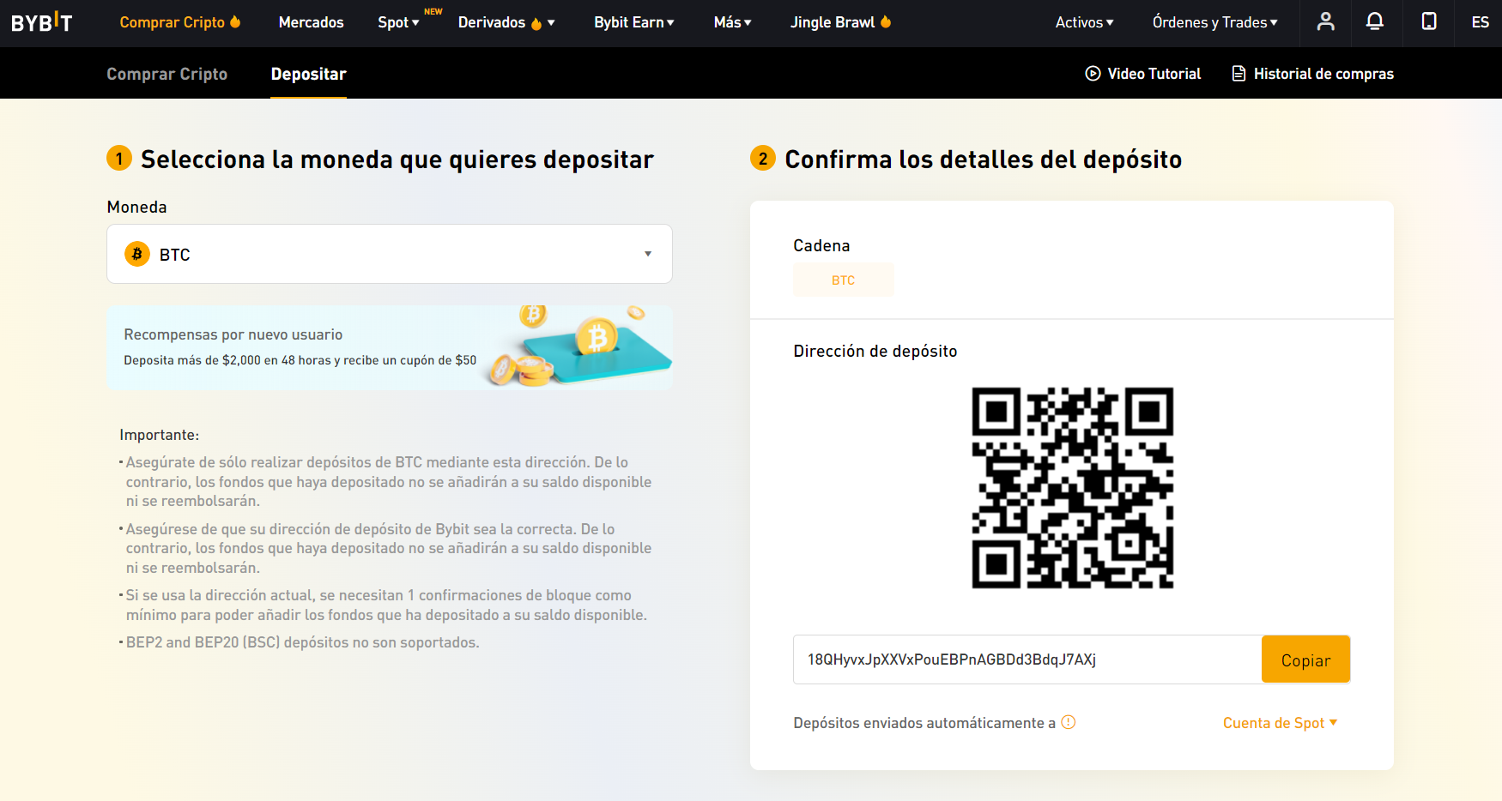This screenshot has height=801, width=1502.
Task: Expand the Órdenes y Trades menu
Action: click(x=1214, y=22)
